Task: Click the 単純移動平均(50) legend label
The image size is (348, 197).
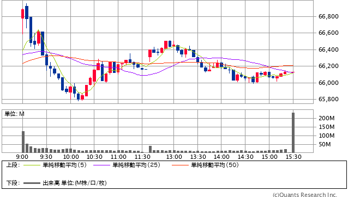Action: (215, 165)
